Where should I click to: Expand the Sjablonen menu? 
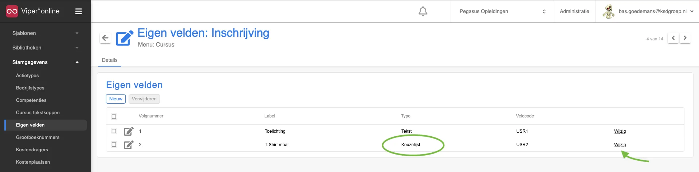click(x=46, y=33)
